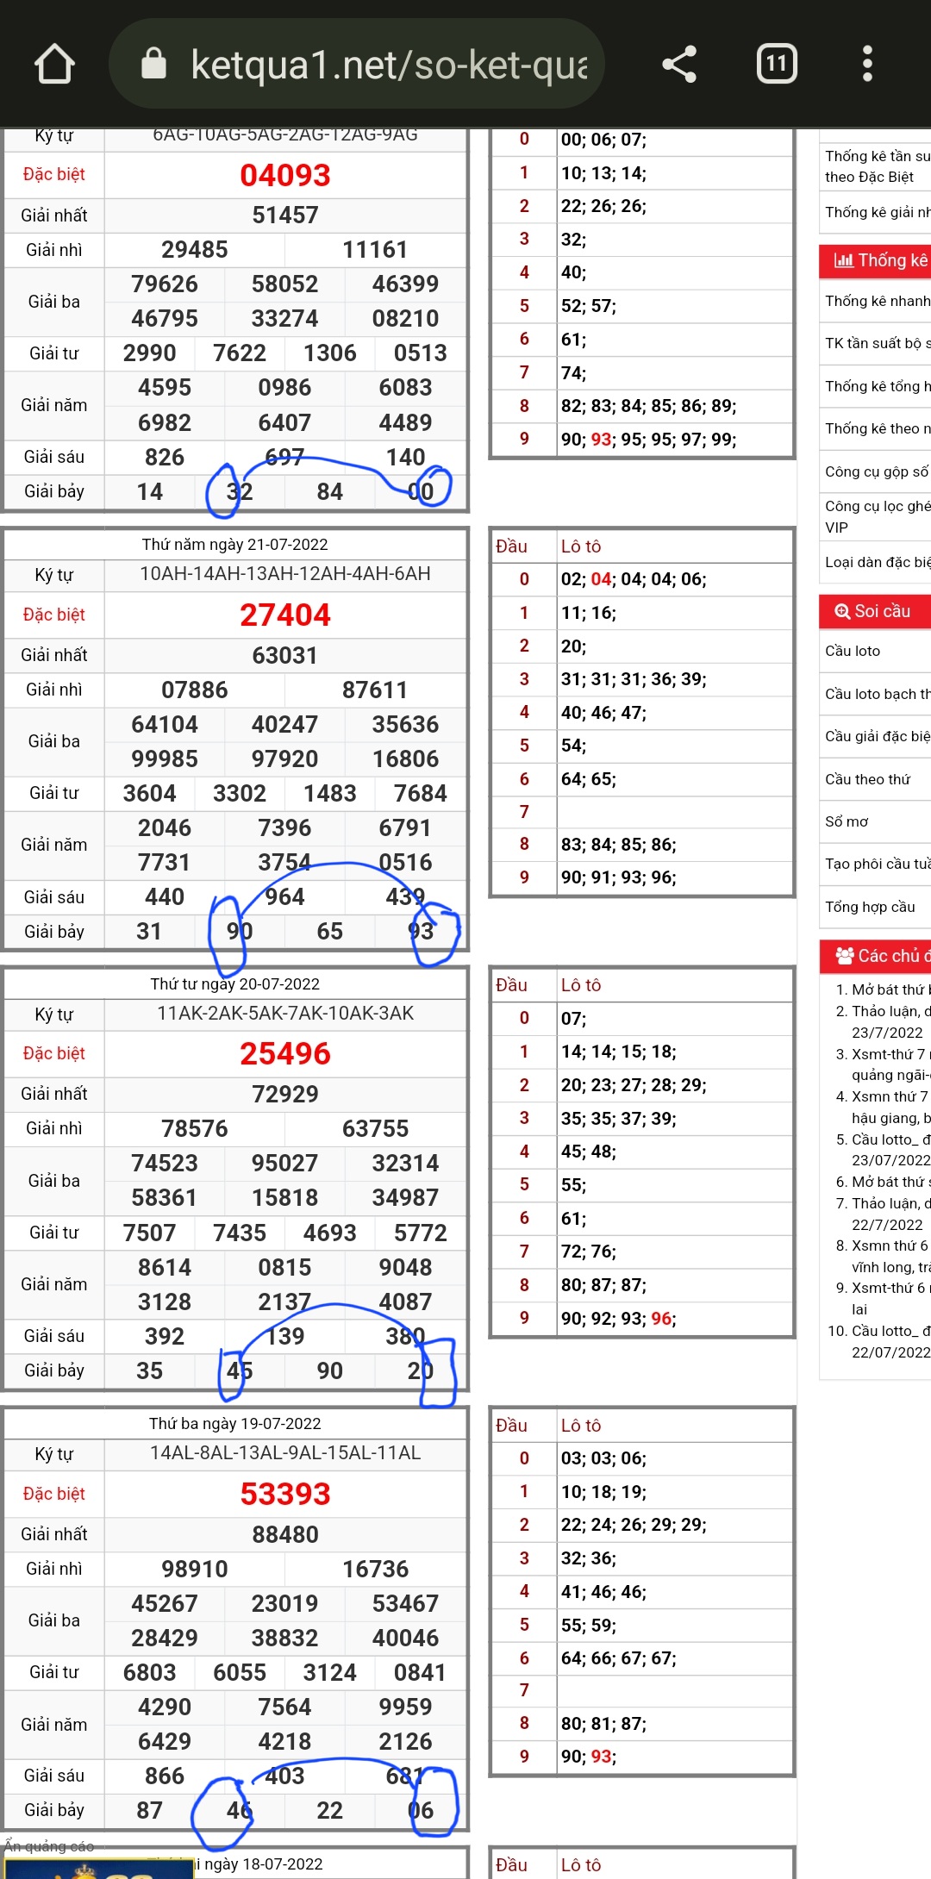
Task: Select sixth prize number 866
Action: pos(165,1776)
